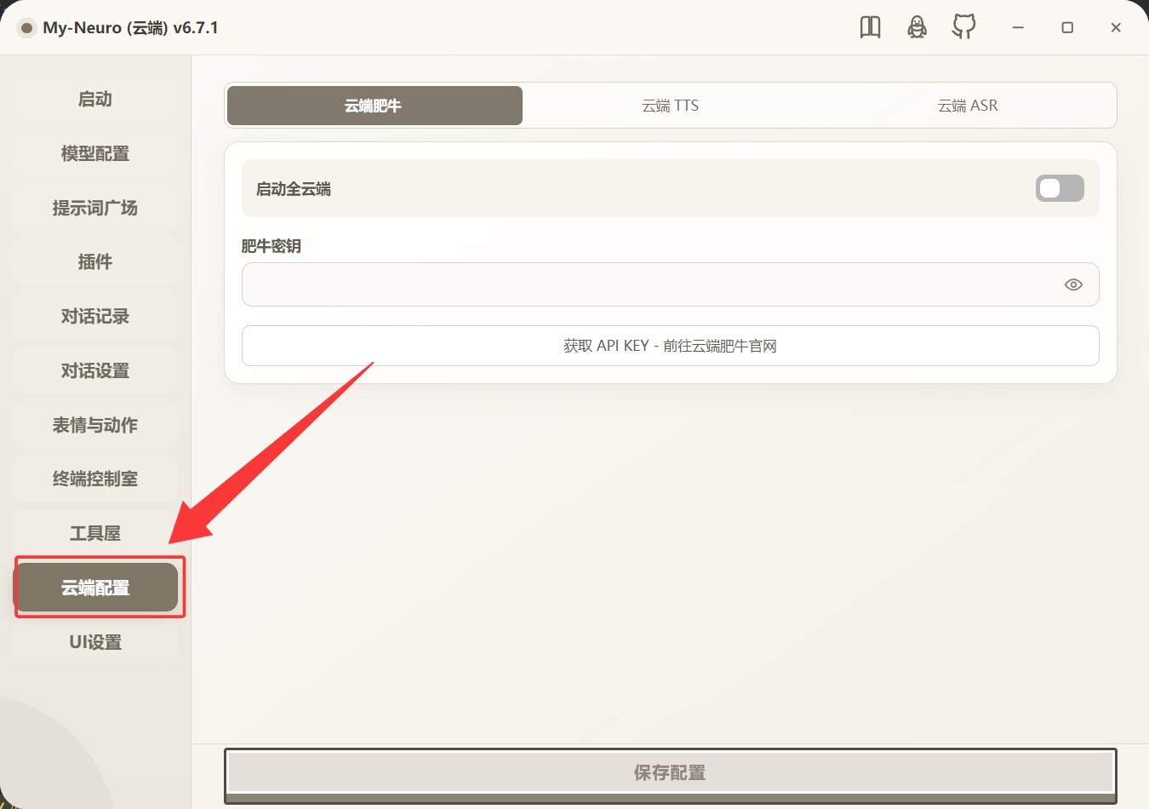Open UI设置 in the sidebar
Screen dimensions: 1149x809
(95, 642)
